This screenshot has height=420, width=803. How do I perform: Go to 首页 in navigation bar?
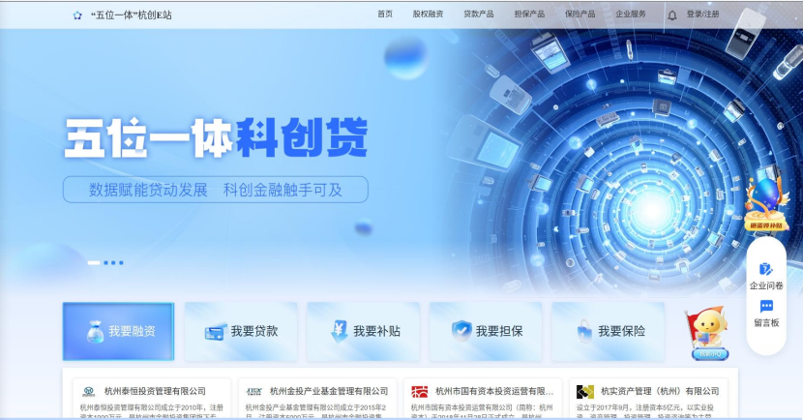click(385, 15)
